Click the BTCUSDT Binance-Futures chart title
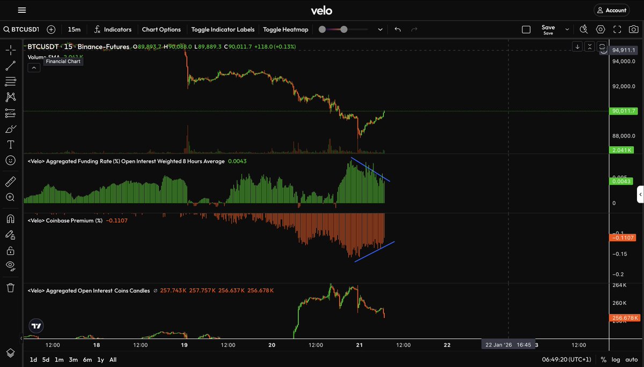The width and height of the screenshot is (644, 367). (x=78, y=47)
